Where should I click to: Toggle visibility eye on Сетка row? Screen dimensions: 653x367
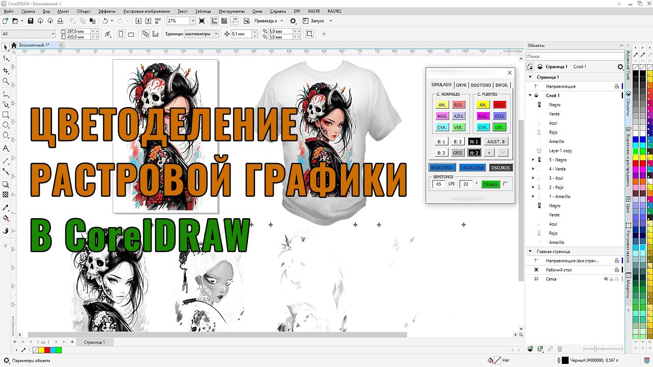606,279
